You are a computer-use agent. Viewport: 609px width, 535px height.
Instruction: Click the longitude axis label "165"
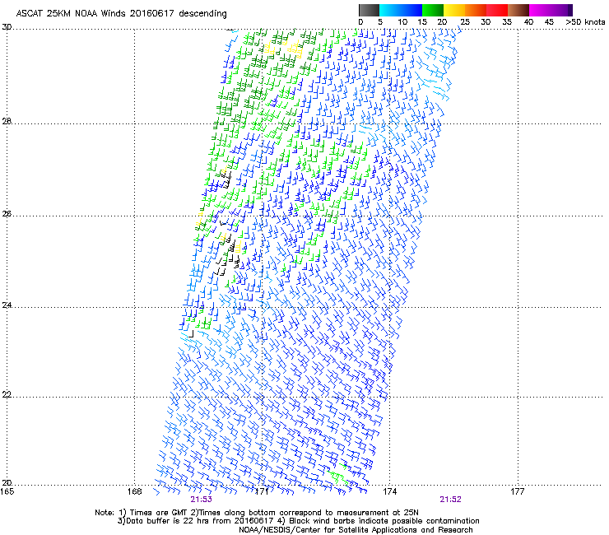[x=7, y=491]
